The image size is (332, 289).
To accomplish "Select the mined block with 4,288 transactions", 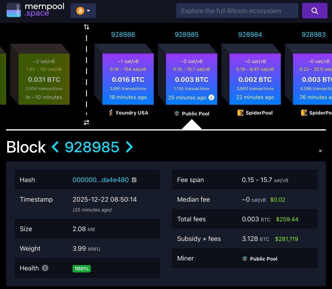I will 313,79.
